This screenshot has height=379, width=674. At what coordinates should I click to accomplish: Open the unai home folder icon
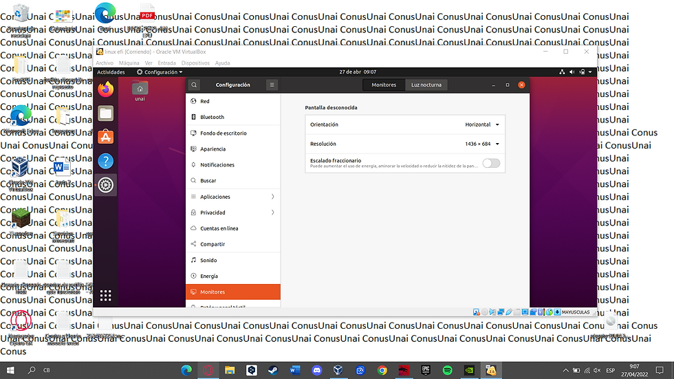coord(140,91)
